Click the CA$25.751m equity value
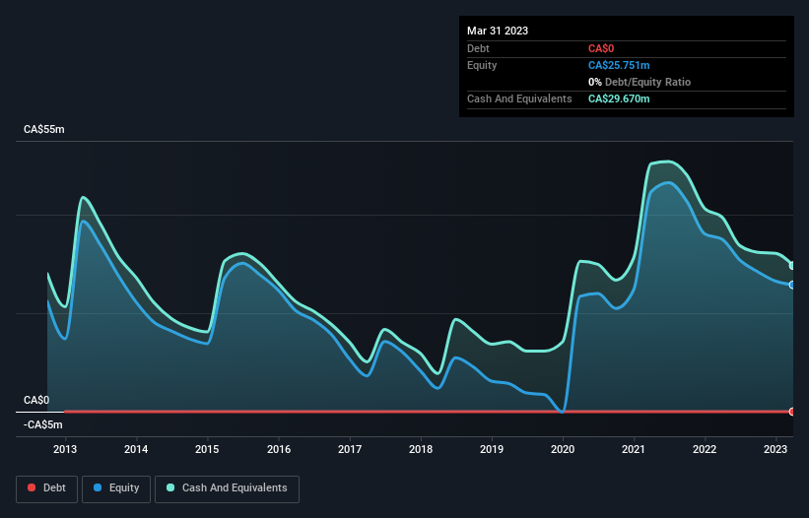This screenshot has height=518, width=809. pyautogui.click(x=619, y=65)
